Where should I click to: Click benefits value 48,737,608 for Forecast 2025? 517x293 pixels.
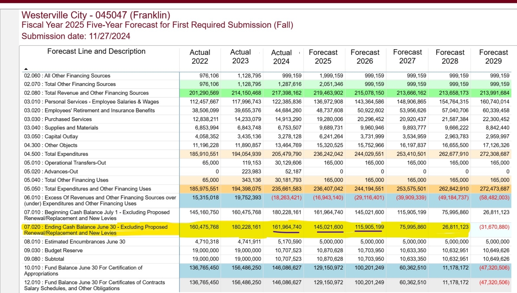pyautogui.click(x=330, y=110)
